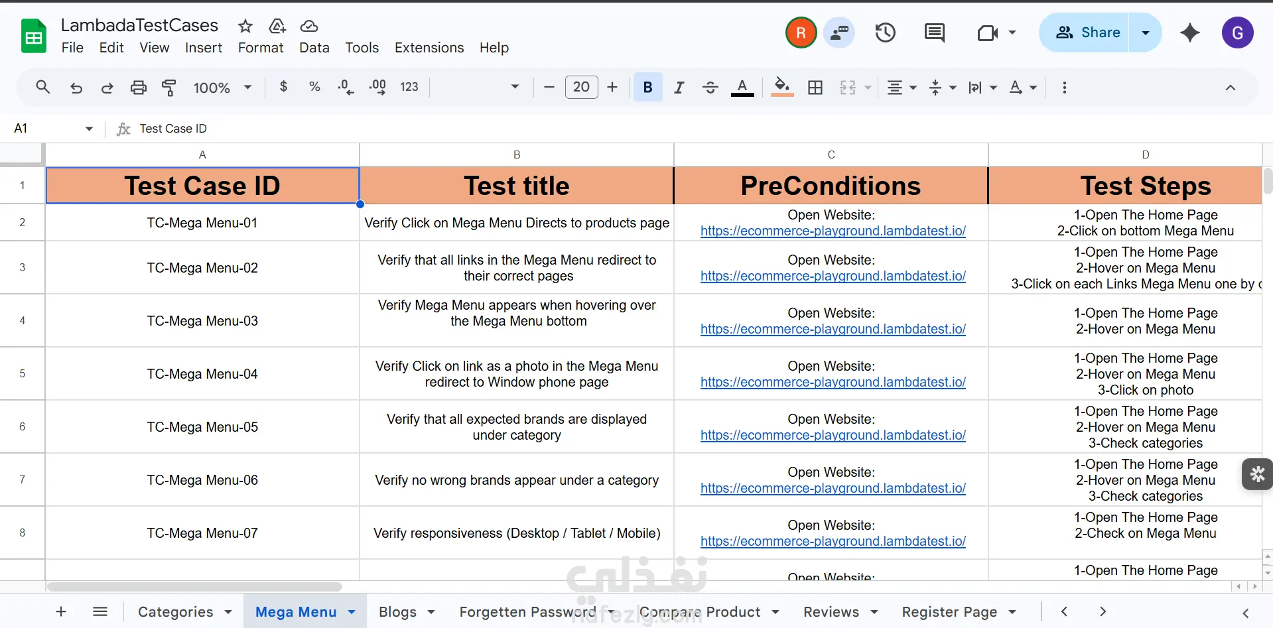Star the LambadaTestCases document
The height and width of the screenshot is (628, 1273).
[245, 26]
